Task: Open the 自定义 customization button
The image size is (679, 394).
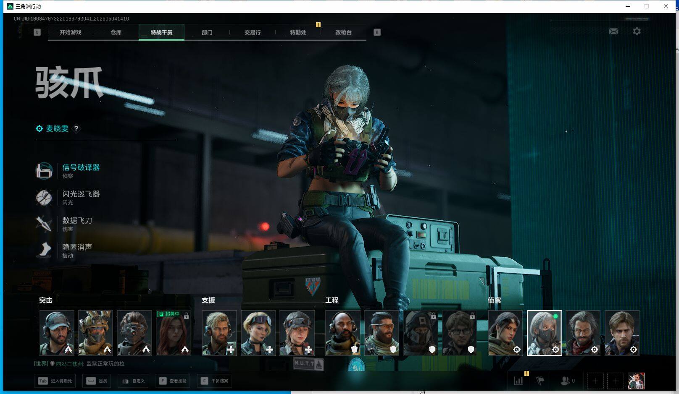Action: point(133,381)
